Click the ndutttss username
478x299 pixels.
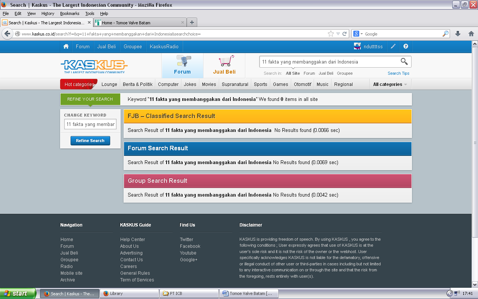[x=373, y=46]
